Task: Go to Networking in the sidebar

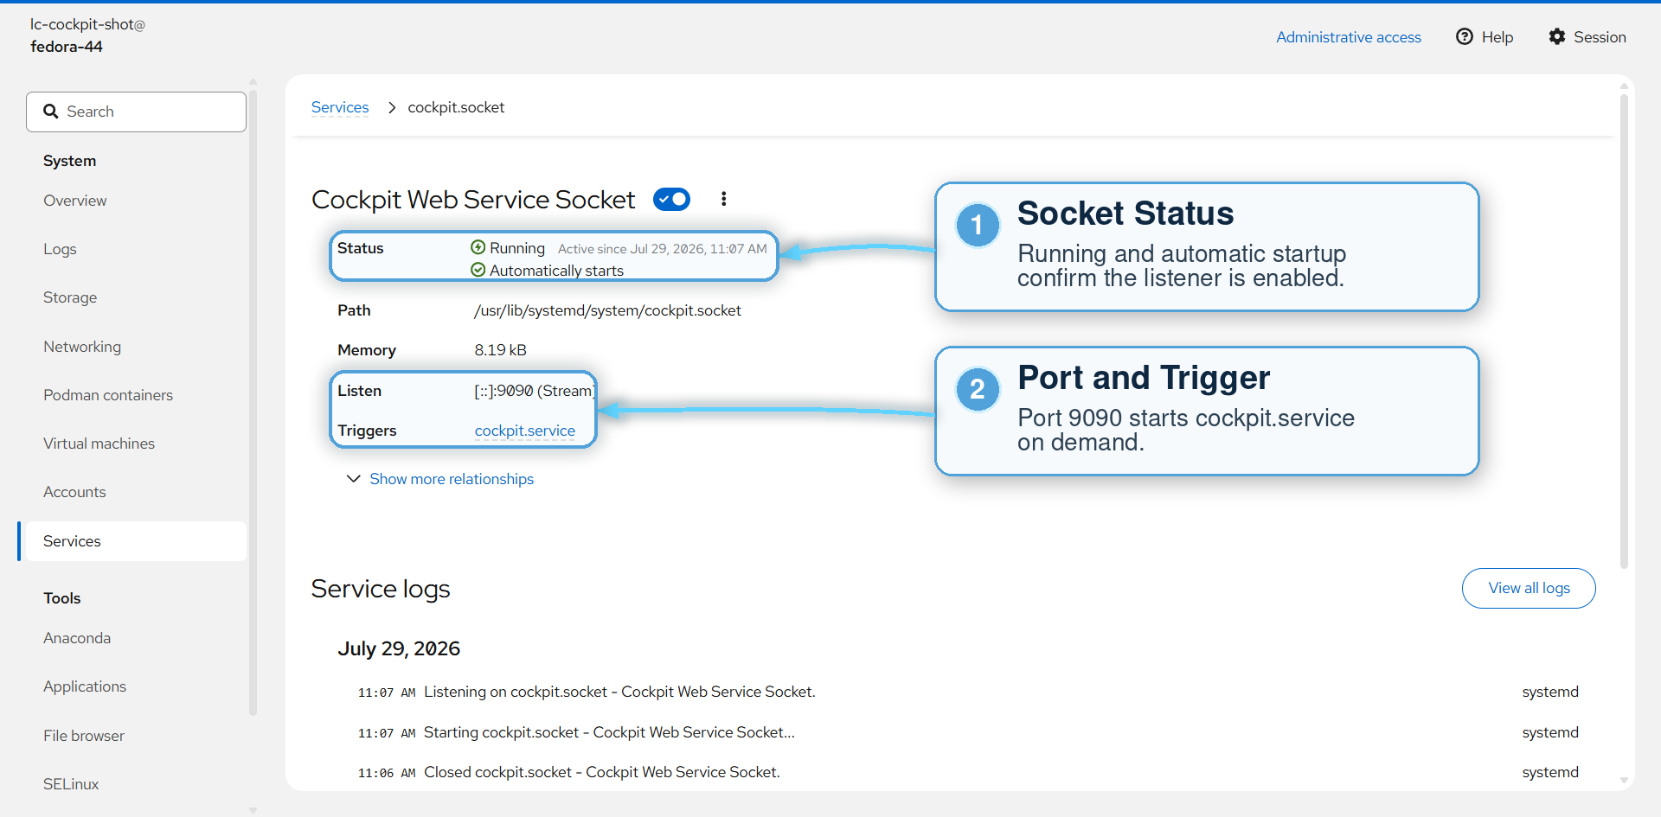Action: 82,347
